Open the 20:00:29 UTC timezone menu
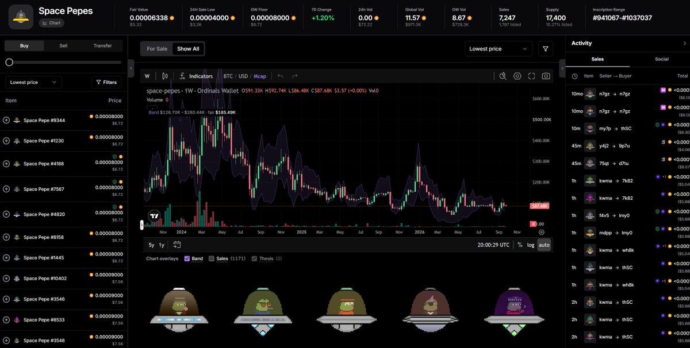Screen dimensions: 690x348 [493, 245]
